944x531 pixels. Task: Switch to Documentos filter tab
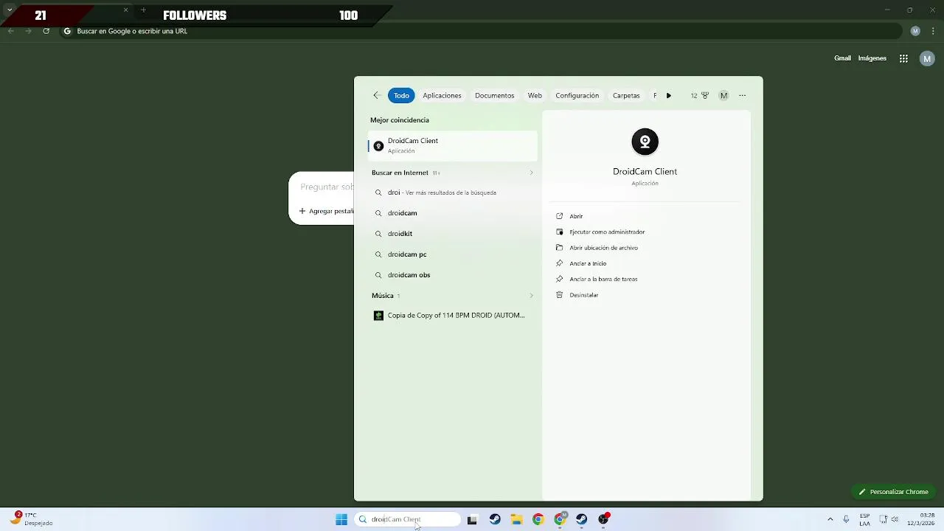(494, 95)
